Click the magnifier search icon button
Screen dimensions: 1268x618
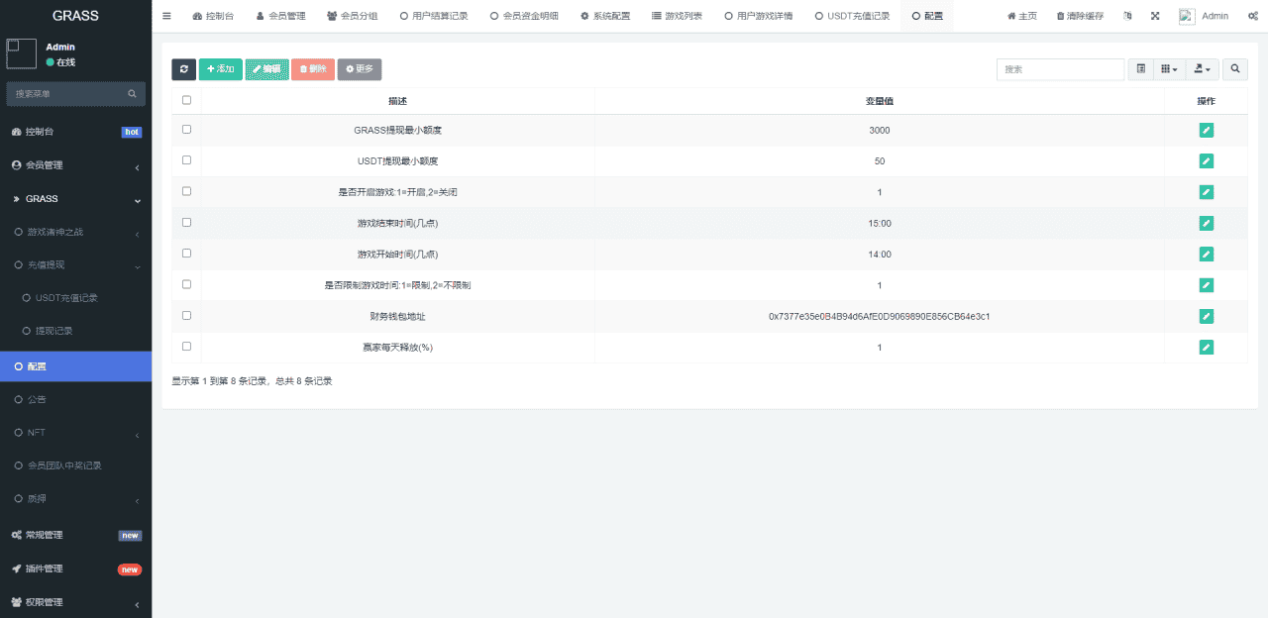pyautogui.click(x=1234, y=69)
